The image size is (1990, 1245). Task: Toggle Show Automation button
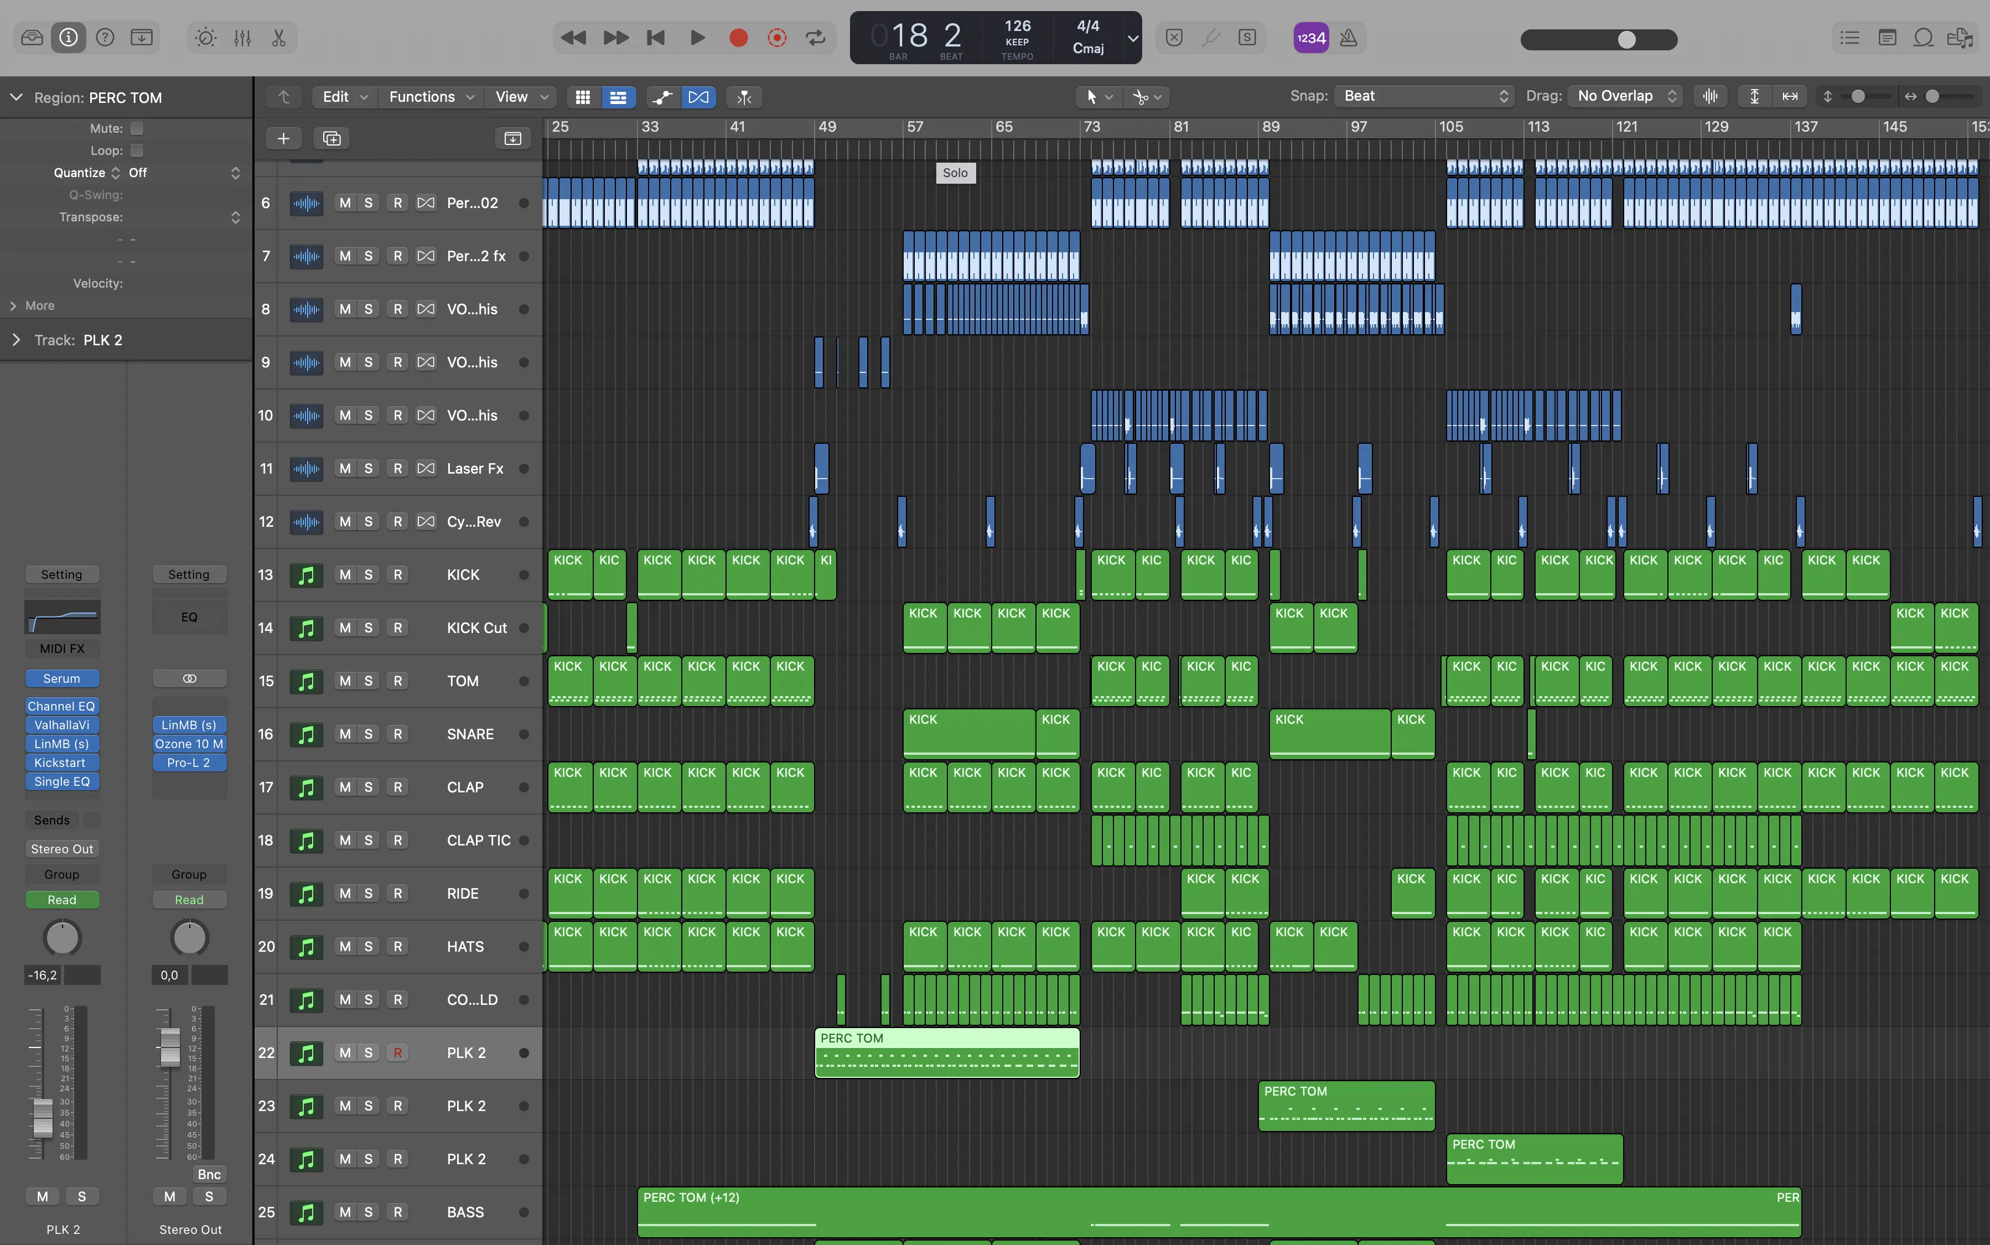point(662,97)
